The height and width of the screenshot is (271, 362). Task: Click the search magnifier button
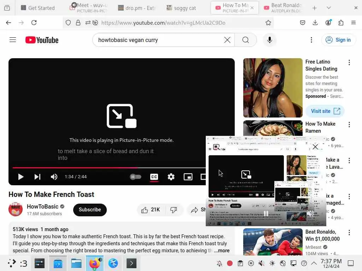pyautogui.click(x=246, y=40)
